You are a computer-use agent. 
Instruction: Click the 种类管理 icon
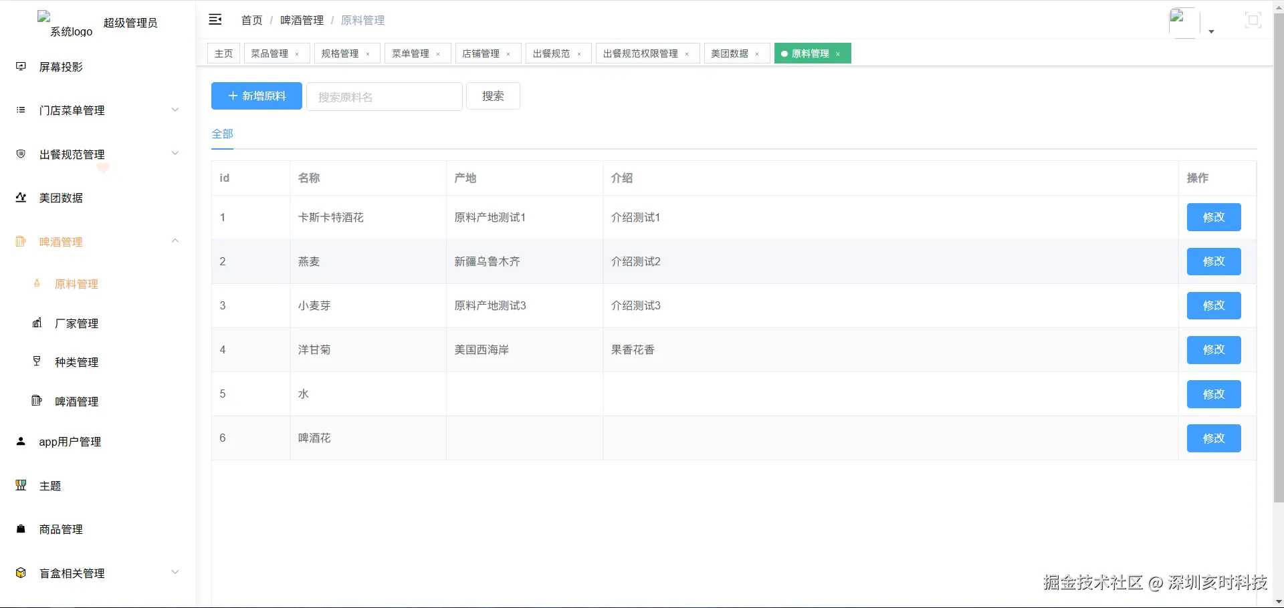pyautogui.click(x=37, y=361)
